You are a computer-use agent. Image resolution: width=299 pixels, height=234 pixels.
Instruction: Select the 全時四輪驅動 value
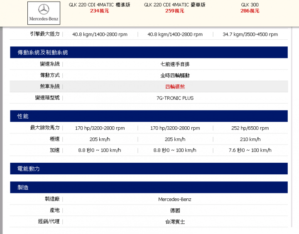pyautogui.click(x=175, y=75)
